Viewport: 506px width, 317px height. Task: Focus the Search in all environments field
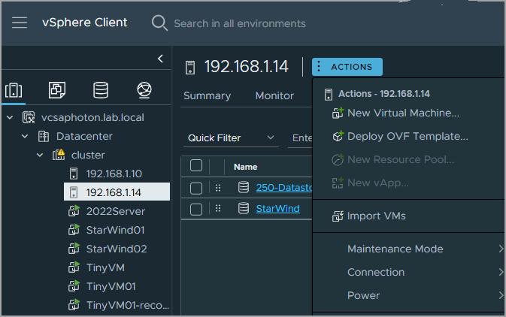(239, 23)
